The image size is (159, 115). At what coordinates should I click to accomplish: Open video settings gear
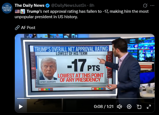pyautogui.click(x=129, y=107)
